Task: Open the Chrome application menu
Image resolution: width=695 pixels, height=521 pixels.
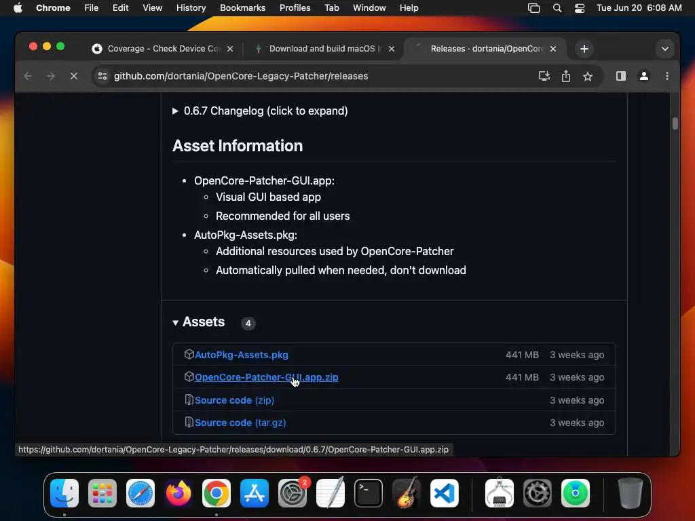Action: [53, 7]
